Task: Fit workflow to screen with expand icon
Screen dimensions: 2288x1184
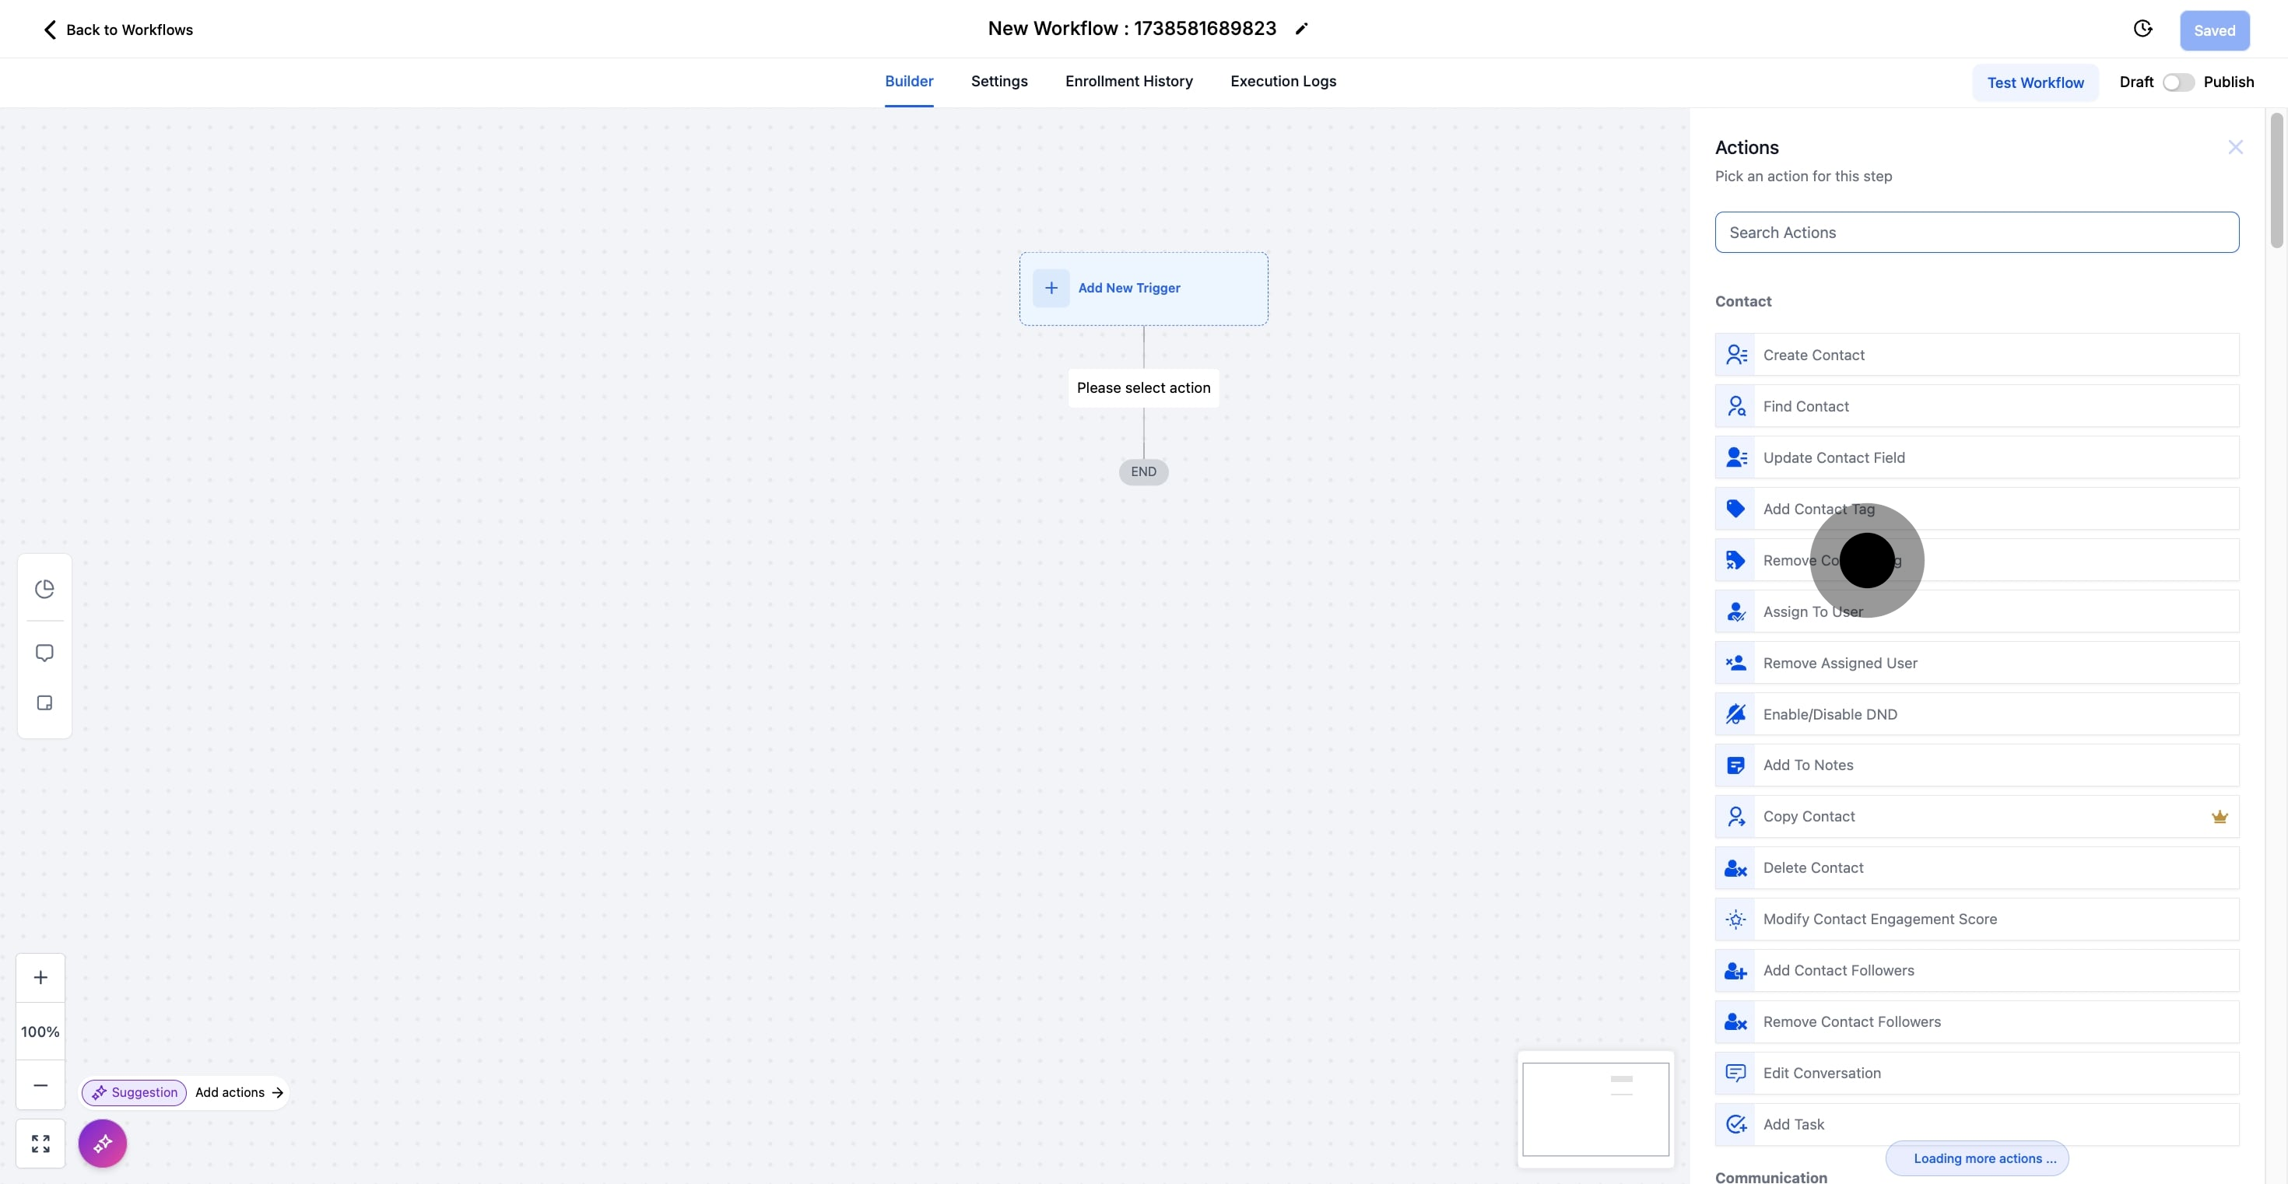Action: coord(40,1144)
